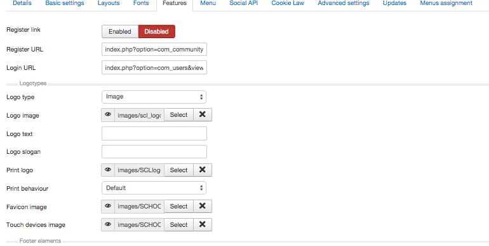Clear the Logo image with X
This screenshot has width=489, height=246.
(x=203, y=115)
